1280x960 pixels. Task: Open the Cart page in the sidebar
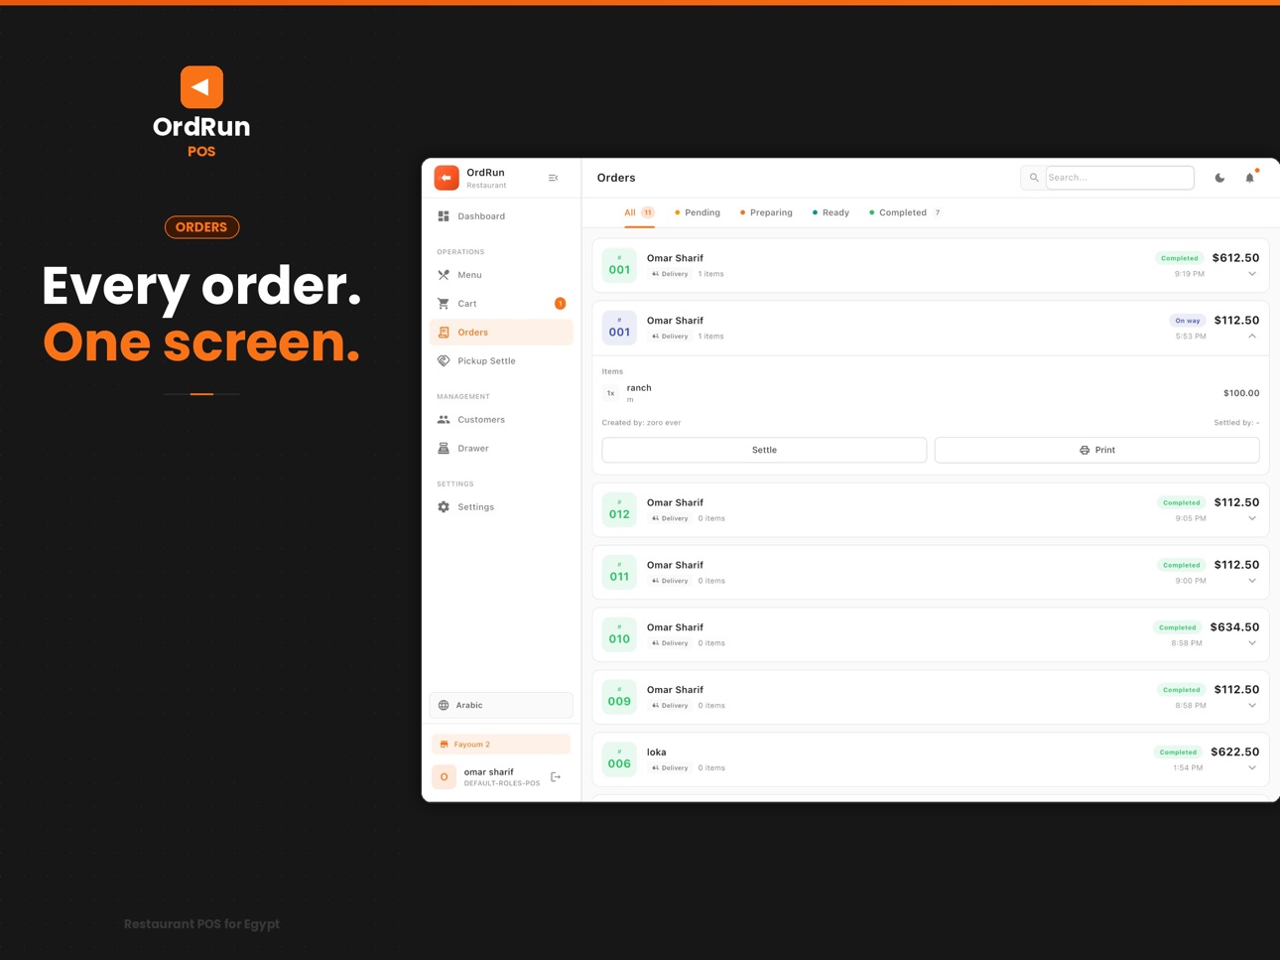coord(501,304)
